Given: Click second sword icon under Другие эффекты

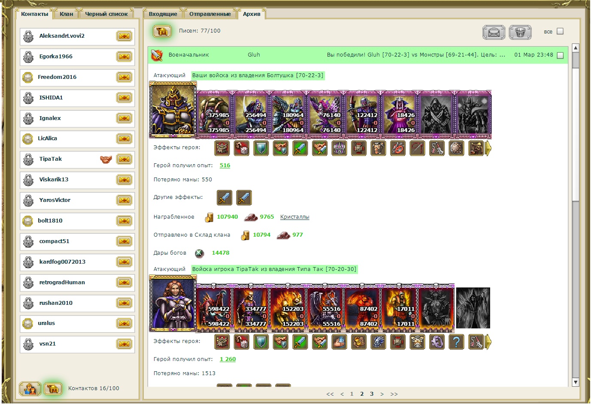Looking at the screenshot, I should (x=244, y=198).
